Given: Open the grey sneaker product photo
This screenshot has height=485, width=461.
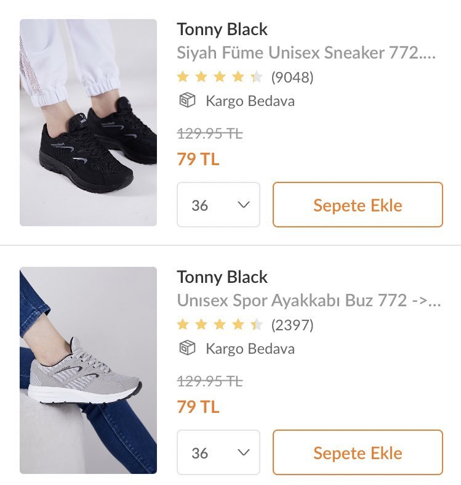Looking at the screenshot, I should (x=88, y=370).
